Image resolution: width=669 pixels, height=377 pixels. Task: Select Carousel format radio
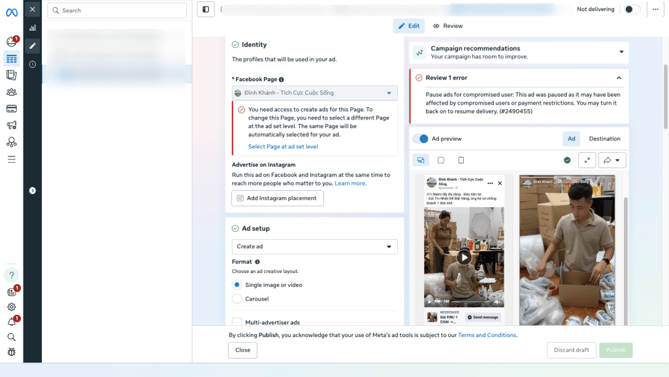pyautogui.click(x=237, y=299)
